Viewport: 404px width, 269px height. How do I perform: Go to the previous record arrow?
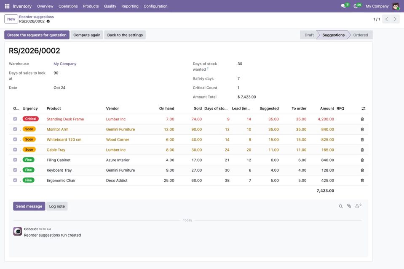(x=386, y=19)
